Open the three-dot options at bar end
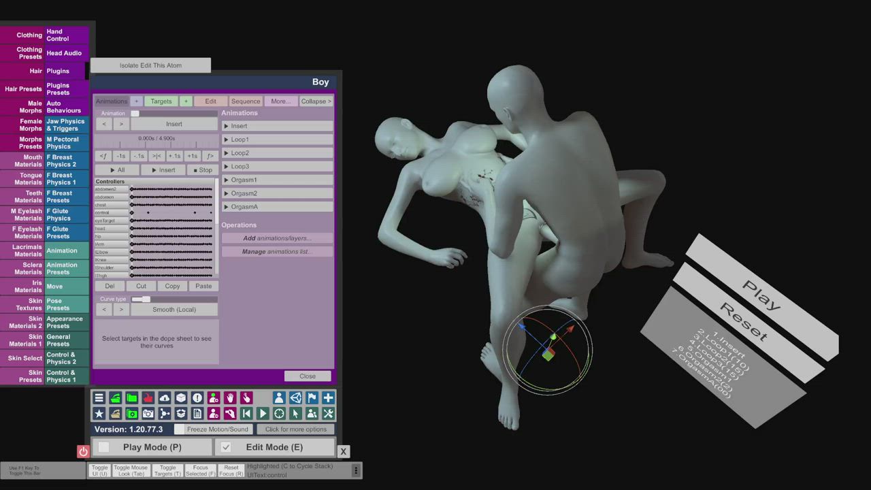The width and height of the screenshot is (871, 490). [355, 470]
